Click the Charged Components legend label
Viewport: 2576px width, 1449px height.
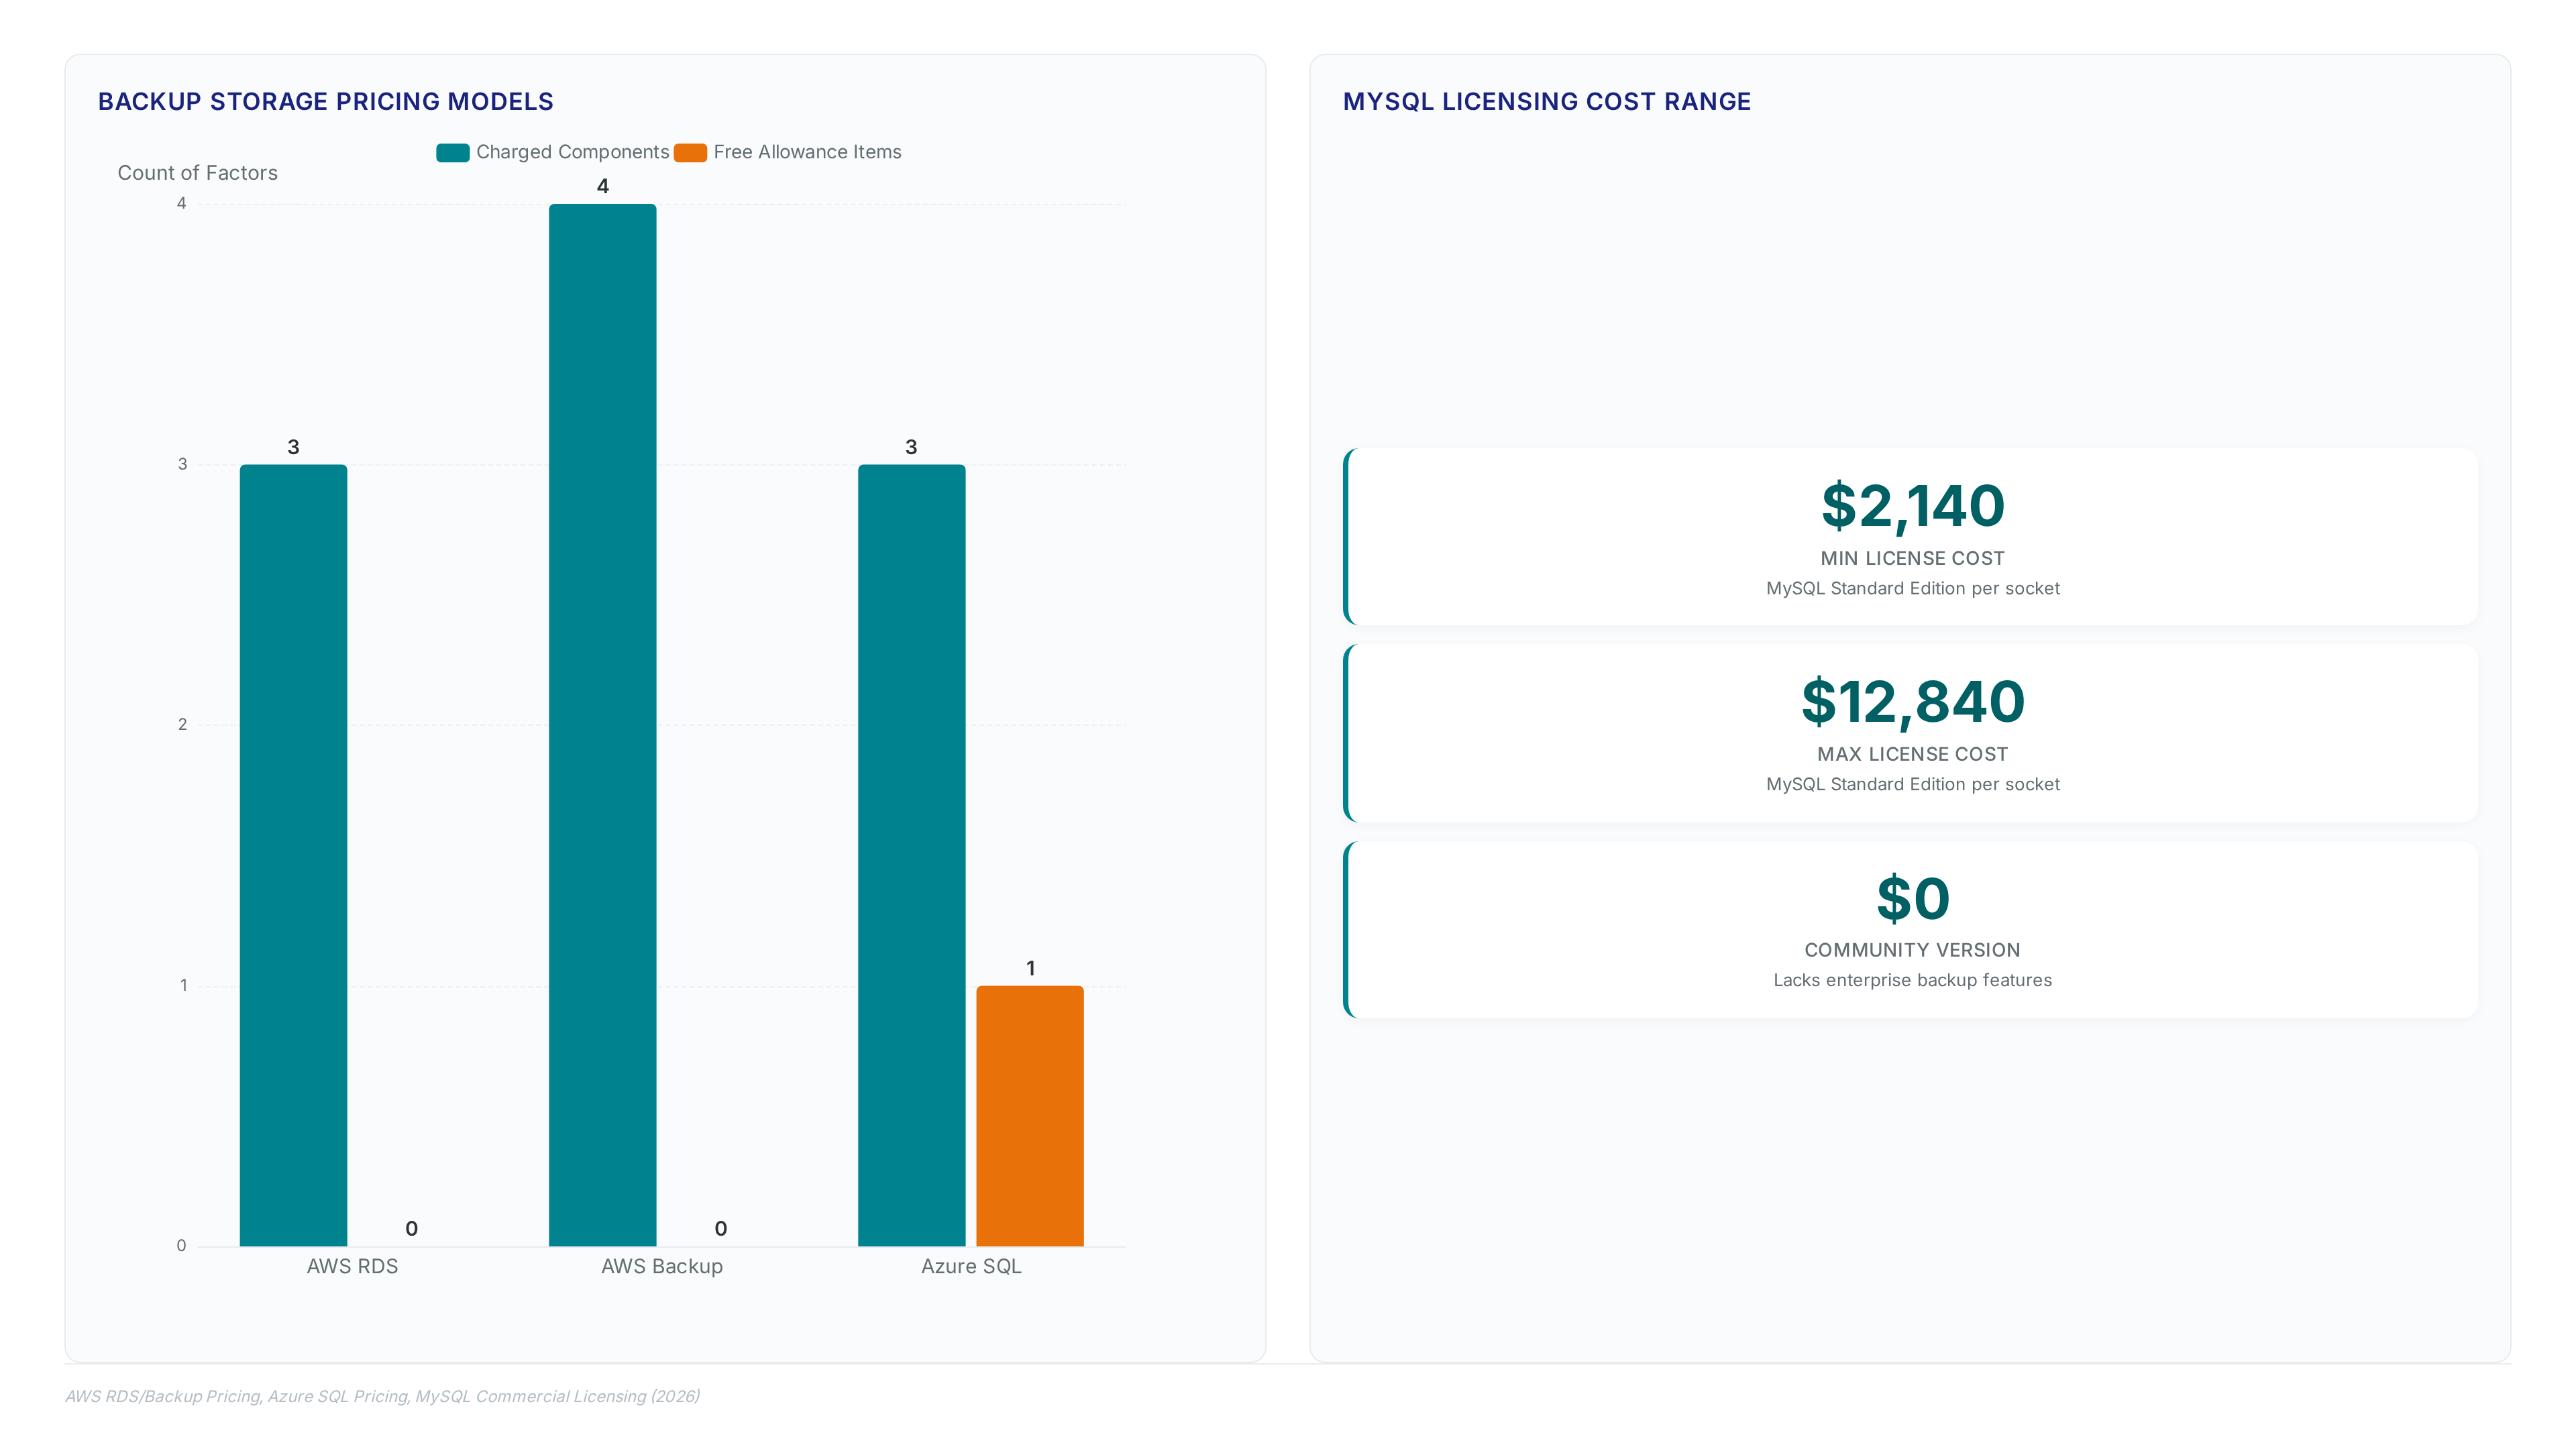click(572, 152)
